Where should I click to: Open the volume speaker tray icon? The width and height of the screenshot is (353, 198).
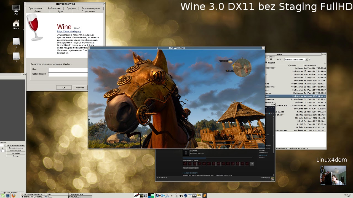(x=181, y=196)
